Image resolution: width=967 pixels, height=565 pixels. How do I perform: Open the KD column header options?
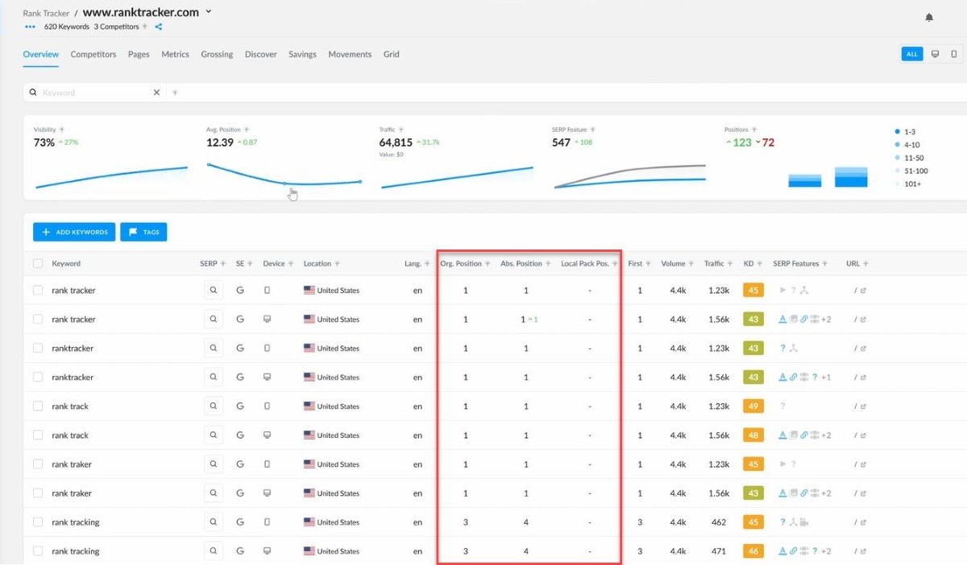click(x=761, y=264)
